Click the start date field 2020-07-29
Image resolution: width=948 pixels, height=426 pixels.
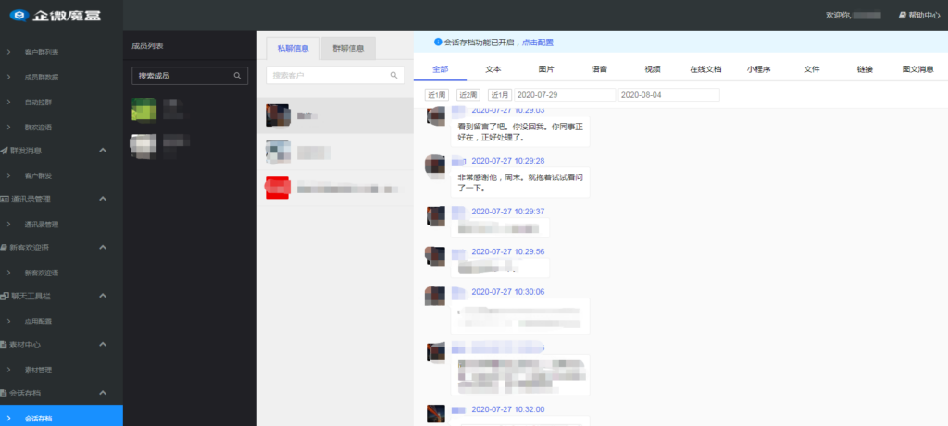coord(564,95)
